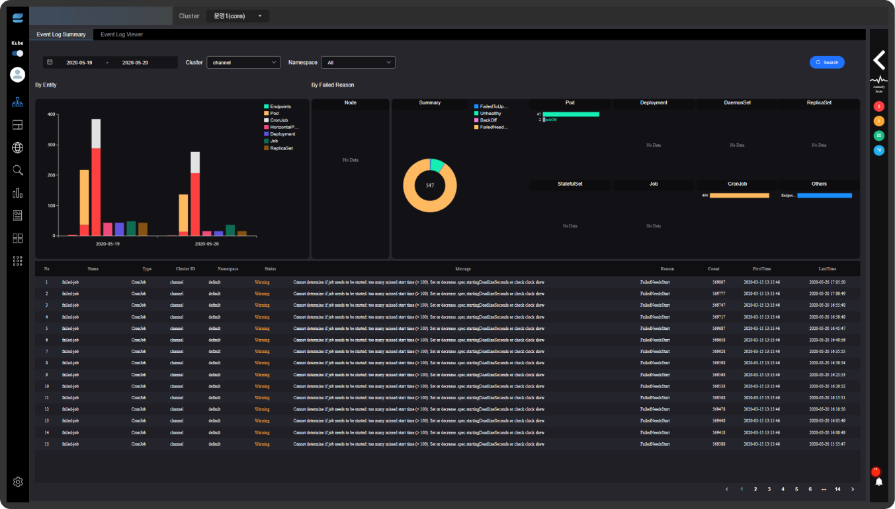This screenshot has width=895, height=509.
Task: Click the blue Search button
Action: click(827, 62)
